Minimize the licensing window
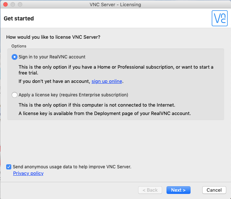This screenshot has height=199, width=231. point(12,5)
